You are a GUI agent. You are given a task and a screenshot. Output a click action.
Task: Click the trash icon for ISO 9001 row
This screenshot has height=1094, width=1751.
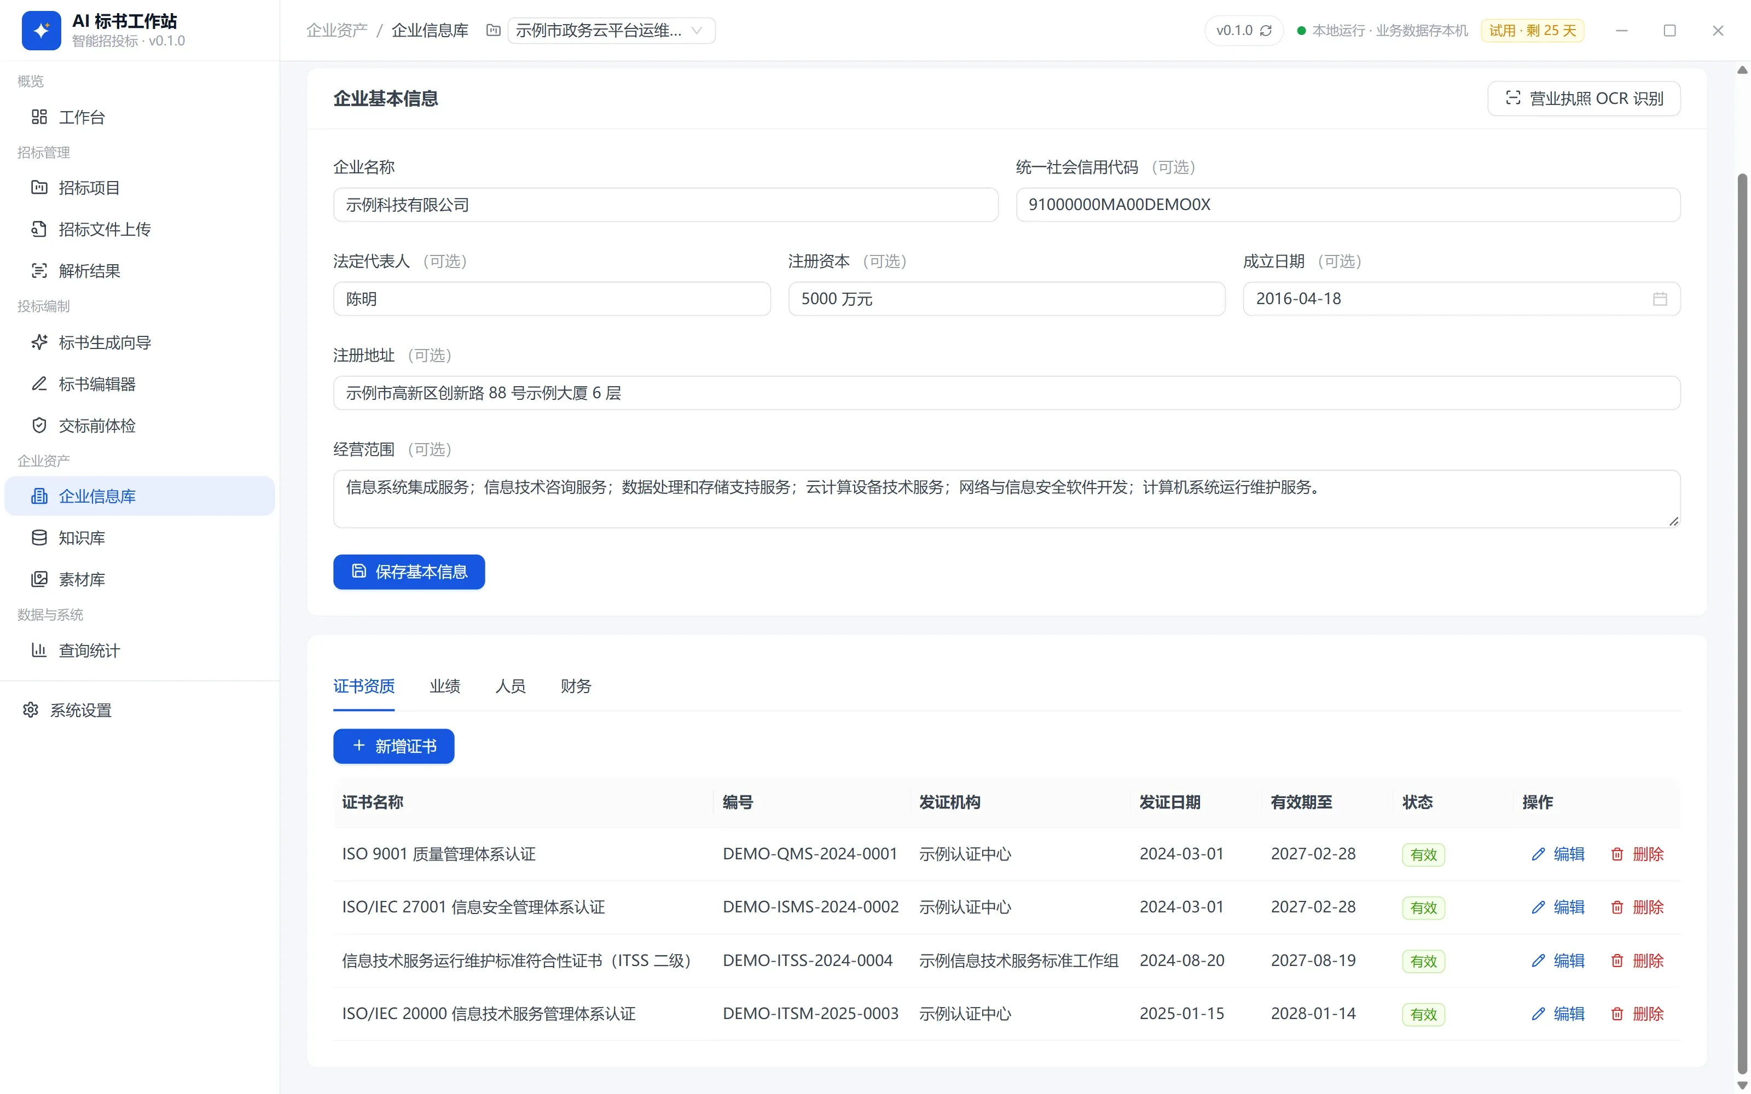pos(1616,854)
